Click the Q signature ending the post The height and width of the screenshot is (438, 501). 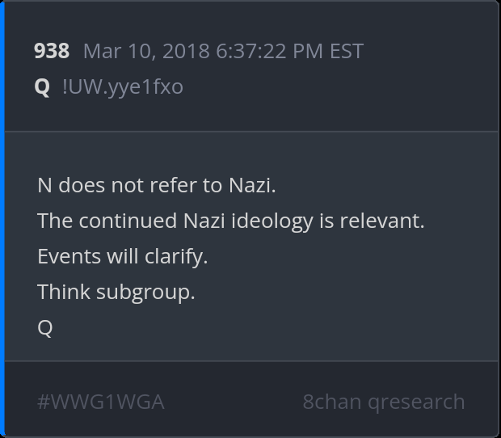point(45,327)
